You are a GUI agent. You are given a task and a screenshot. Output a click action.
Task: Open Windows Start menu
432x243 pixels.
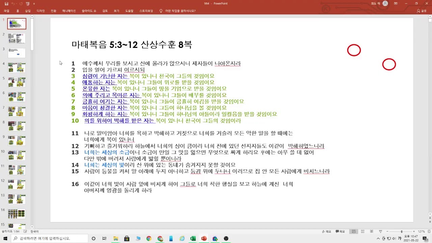(x=6, y=239)
